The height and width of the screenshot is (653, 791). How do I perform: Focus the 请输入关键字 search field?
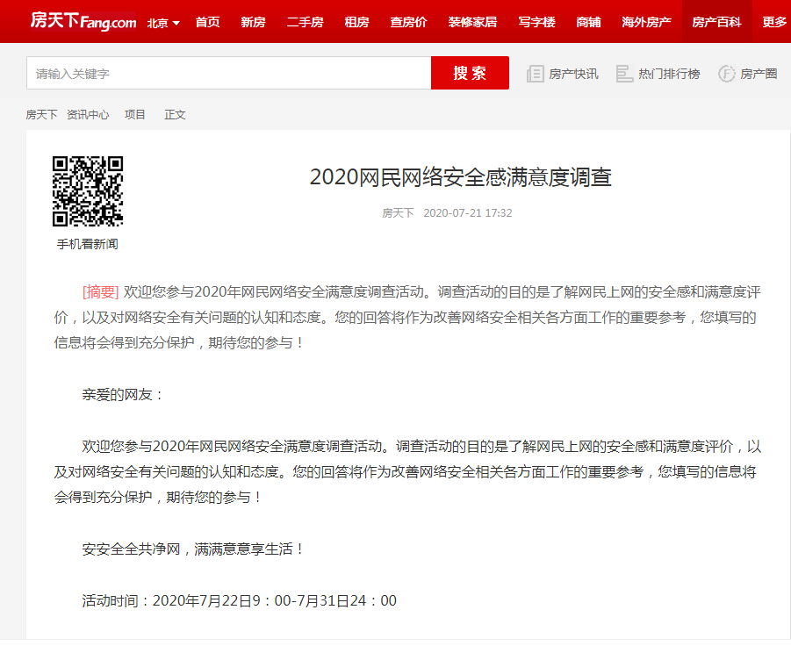pos(229,73)
